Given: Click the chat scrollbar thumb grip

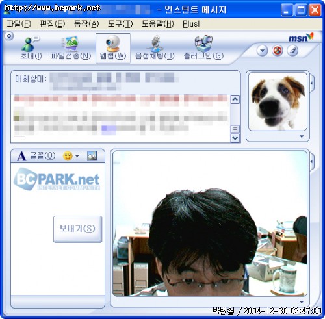Looking at the screenshot, I should (x=235, y=129).
